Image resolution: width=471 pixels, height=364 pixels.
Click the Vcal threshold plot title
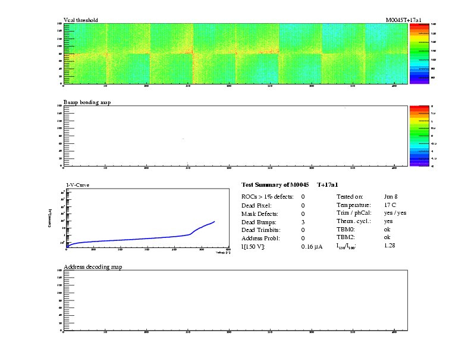[80, 20]
